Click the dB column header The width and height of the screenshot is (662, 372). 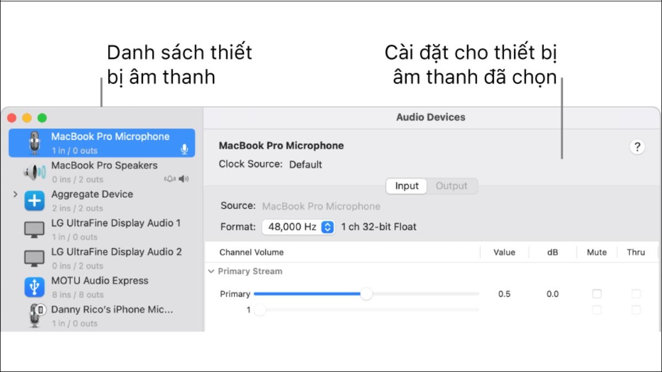pyautogui.click(x=553, y=252)
